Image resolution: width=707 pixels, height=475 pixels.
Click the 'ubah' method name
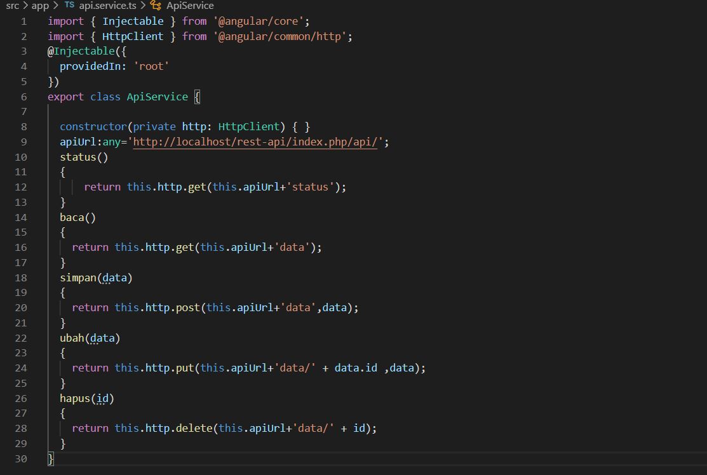coord(72,338)
